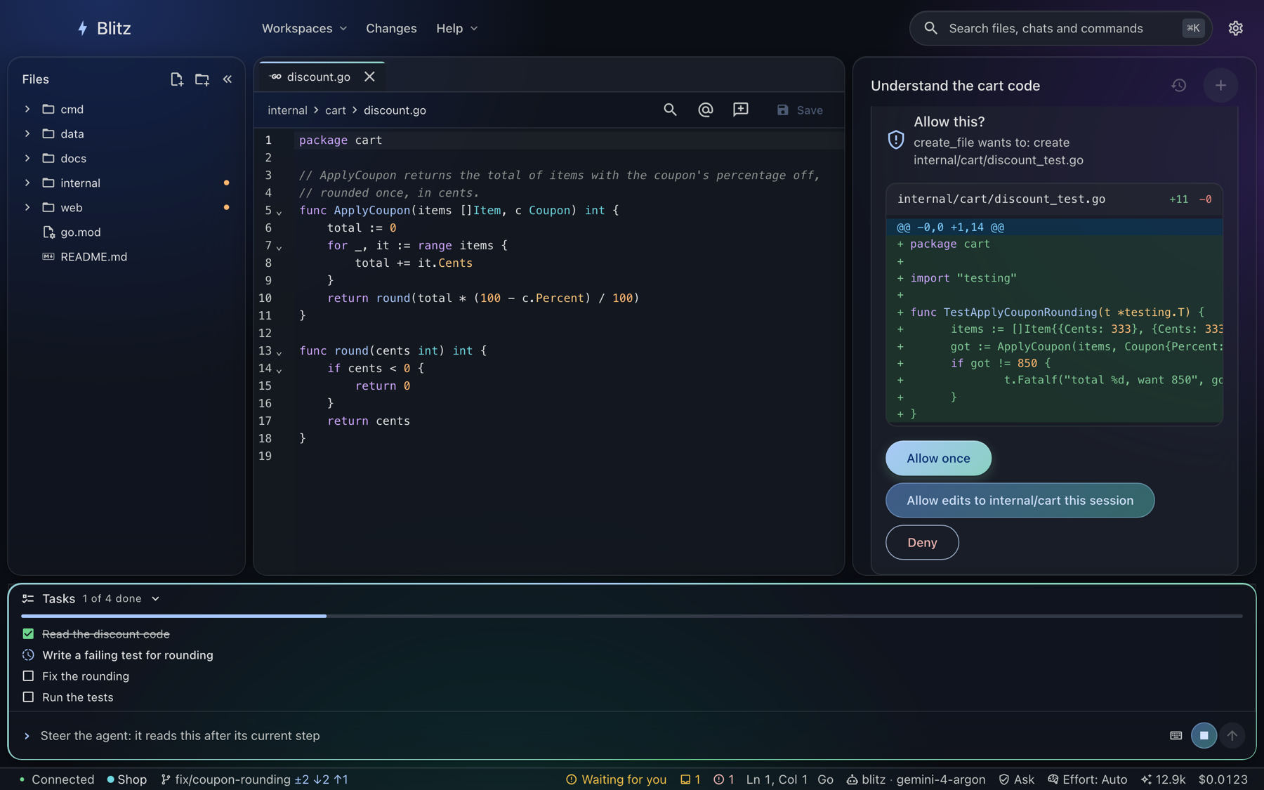Click the warnings count icon in status bar

690,779
